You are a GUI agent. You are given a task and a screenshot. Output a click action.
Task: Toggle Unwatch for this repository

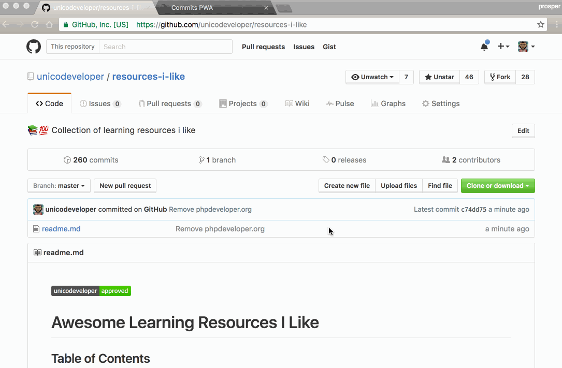click(372, 77)
